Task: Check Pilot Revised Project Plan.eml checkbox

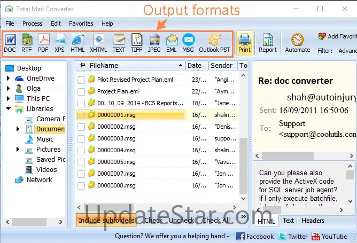Action: click(81, 80)
